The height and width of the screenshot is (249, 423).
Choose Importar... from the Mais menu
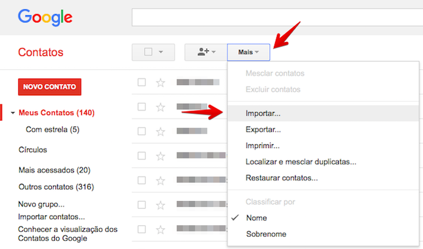tap(323, 114)
